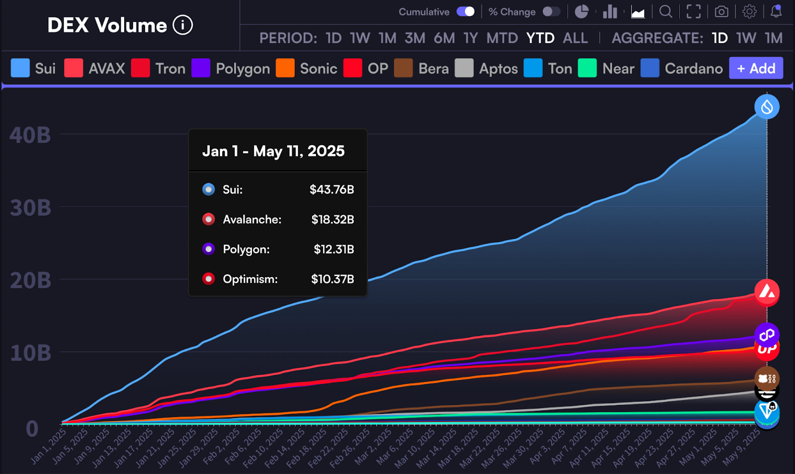Select the 1D period

coord(333,38)
